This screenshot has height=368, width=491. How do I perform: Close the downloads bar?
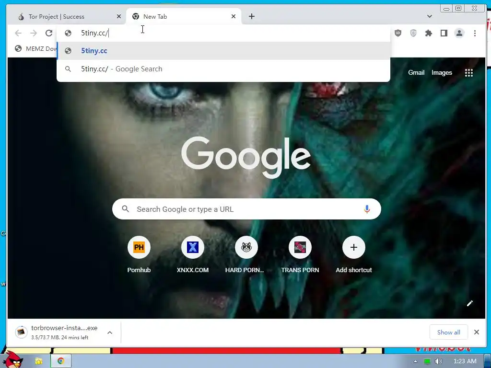[477, 332]
